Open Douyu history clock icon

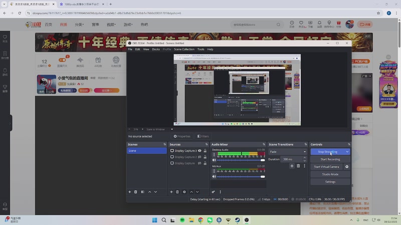292,24
